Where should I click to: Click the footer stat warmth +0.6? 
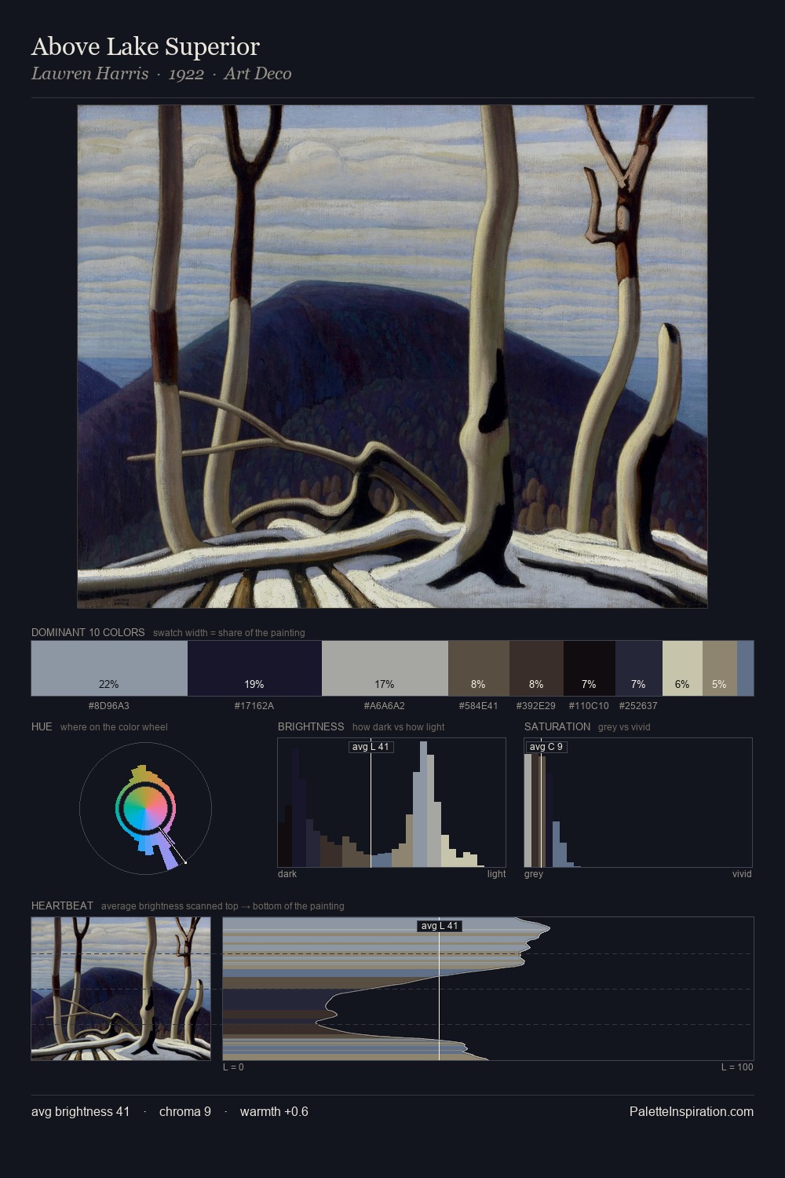tap(274, 1111)
